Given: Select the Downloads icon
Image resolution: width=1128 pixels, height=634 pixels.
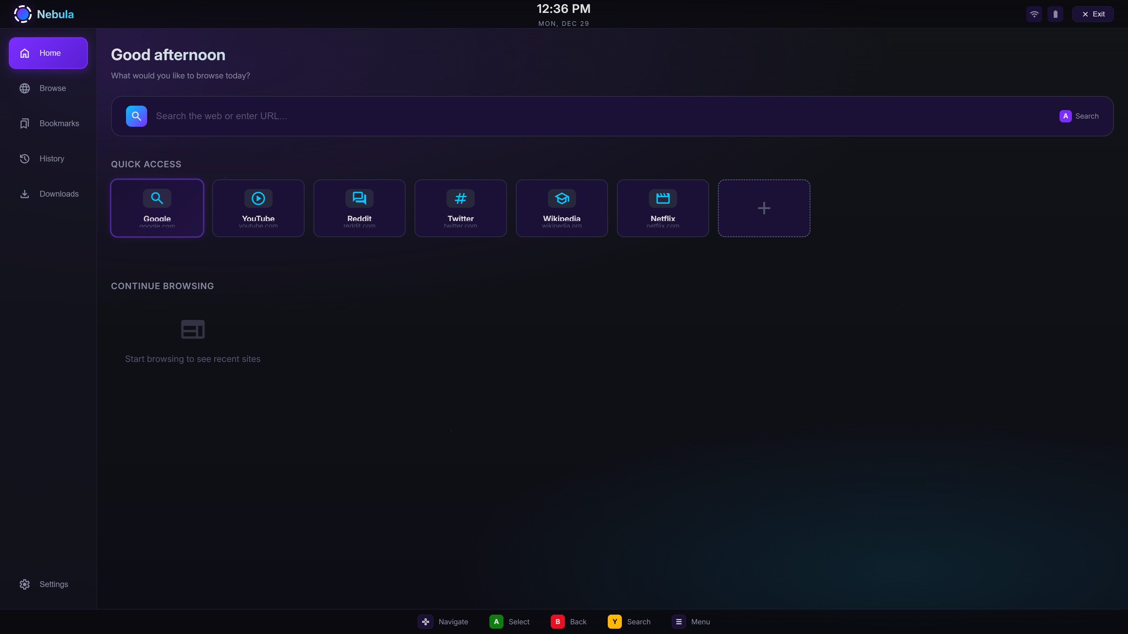Looking at the screenshot, I should tap(24, 194).
